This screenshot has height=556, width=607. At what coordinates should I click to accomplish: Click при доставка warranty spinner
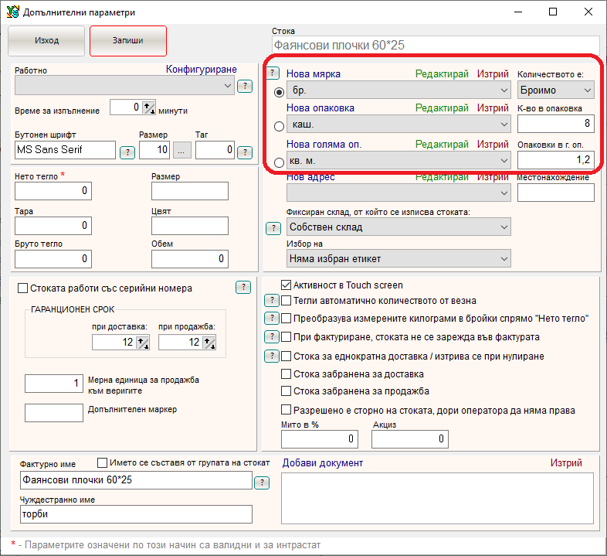143,343
